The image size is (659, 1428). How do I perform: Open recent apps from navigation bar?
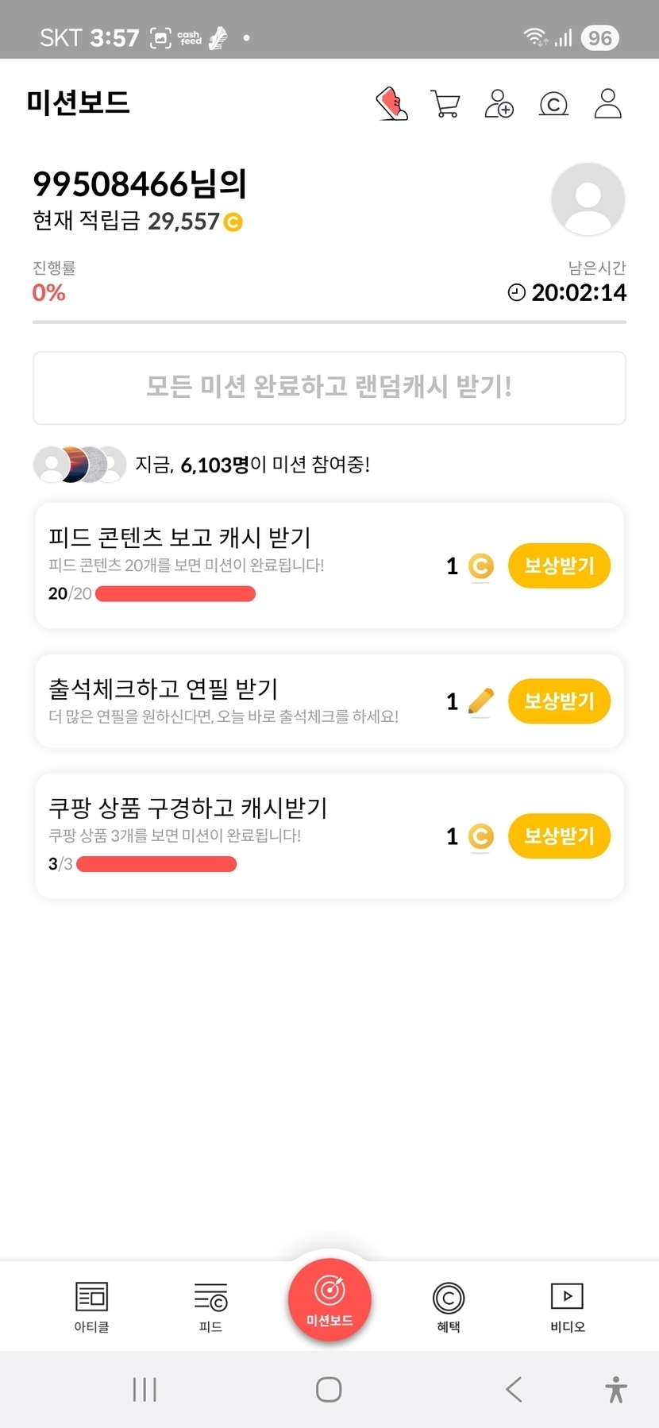(x=145, y=1389)
